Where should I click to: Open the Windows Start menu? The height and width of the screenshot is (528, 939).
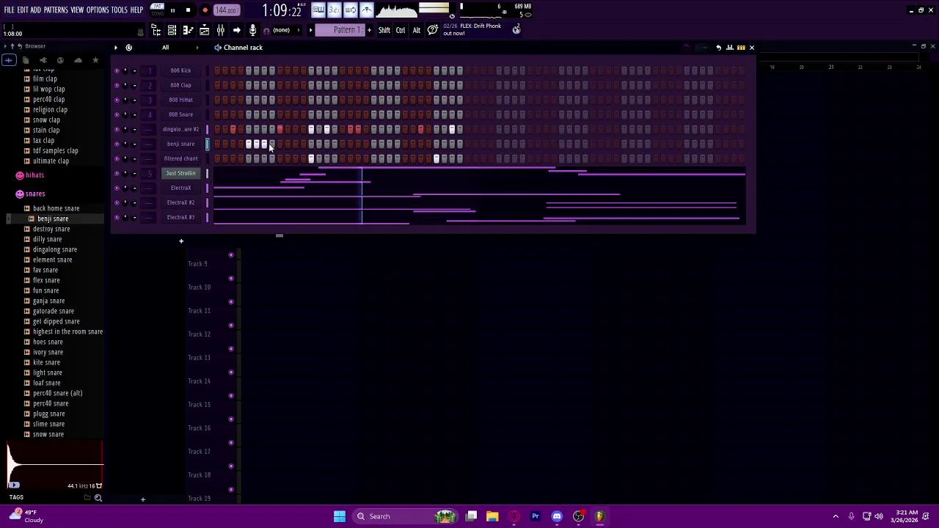click(340, 516)
